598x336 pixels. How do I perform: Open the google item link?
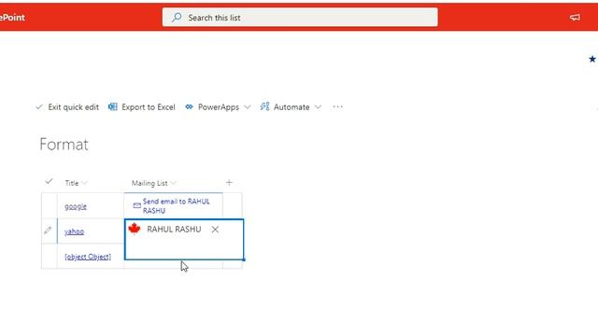[76, 206]
